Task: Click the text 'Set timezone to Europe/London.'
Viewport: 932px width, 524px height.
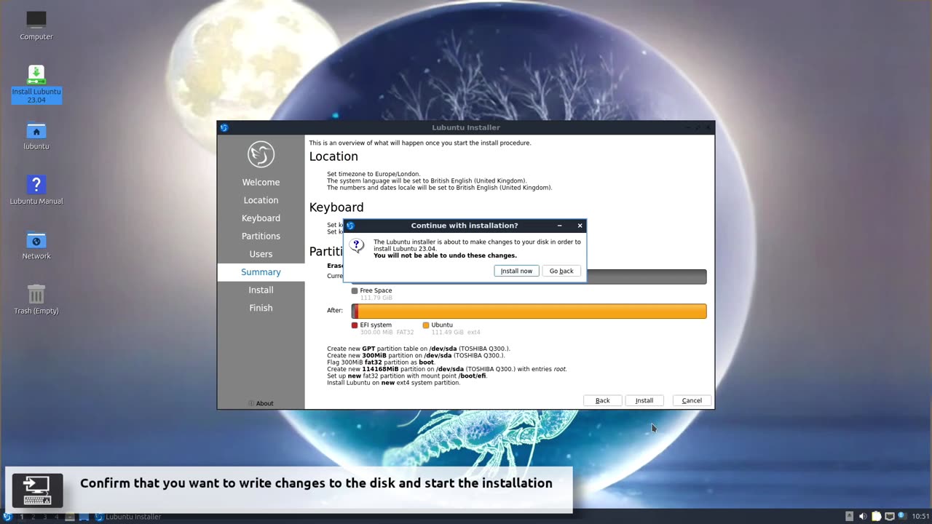Action: click(374, 174)
